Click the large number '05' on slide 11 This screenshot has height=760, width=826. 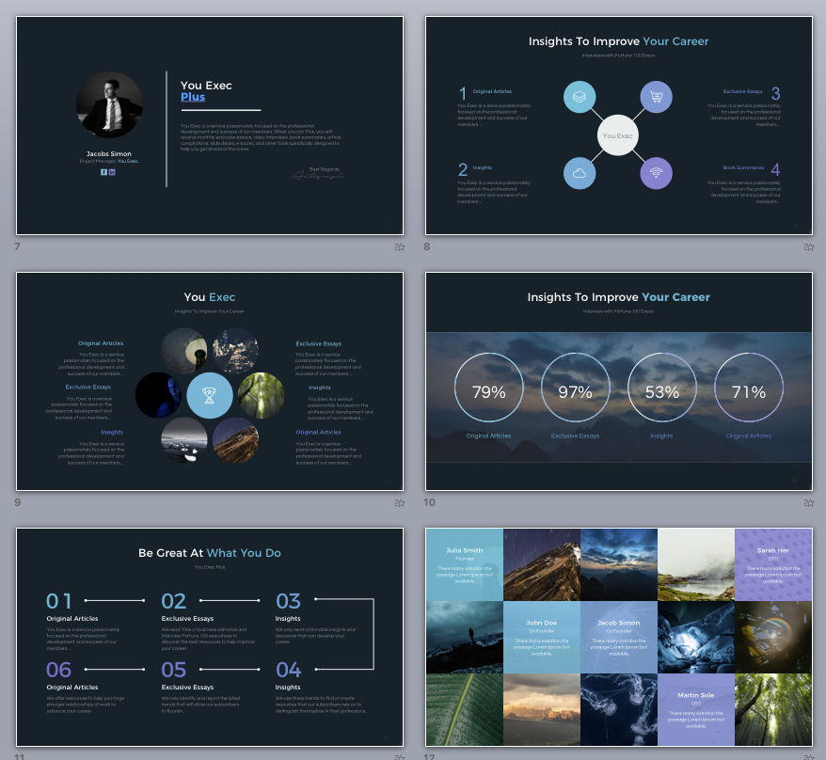174,670
